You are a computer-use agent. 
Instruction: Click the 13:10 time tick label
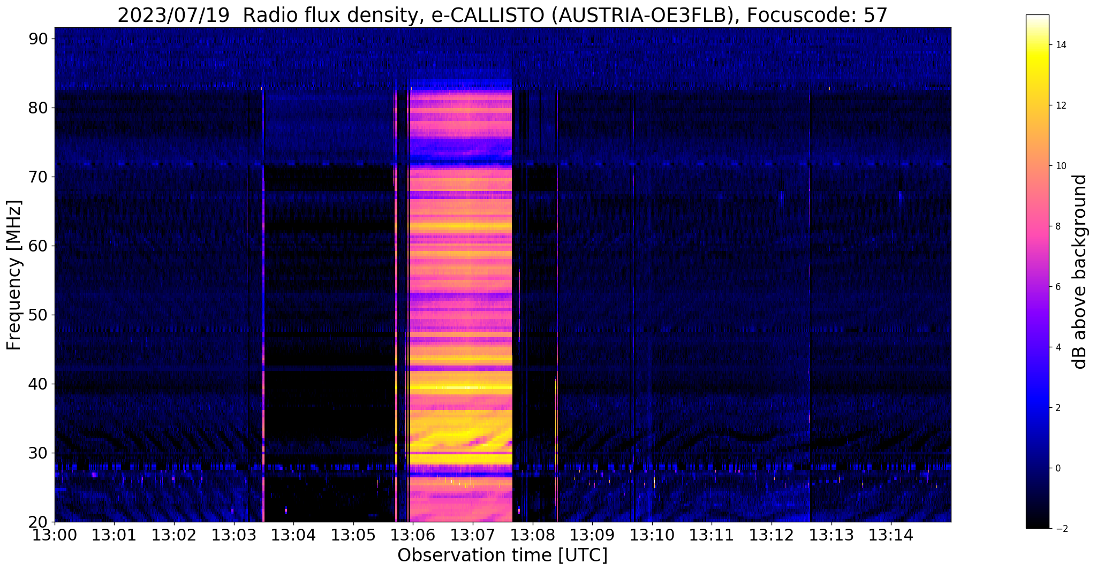[652, 535]
